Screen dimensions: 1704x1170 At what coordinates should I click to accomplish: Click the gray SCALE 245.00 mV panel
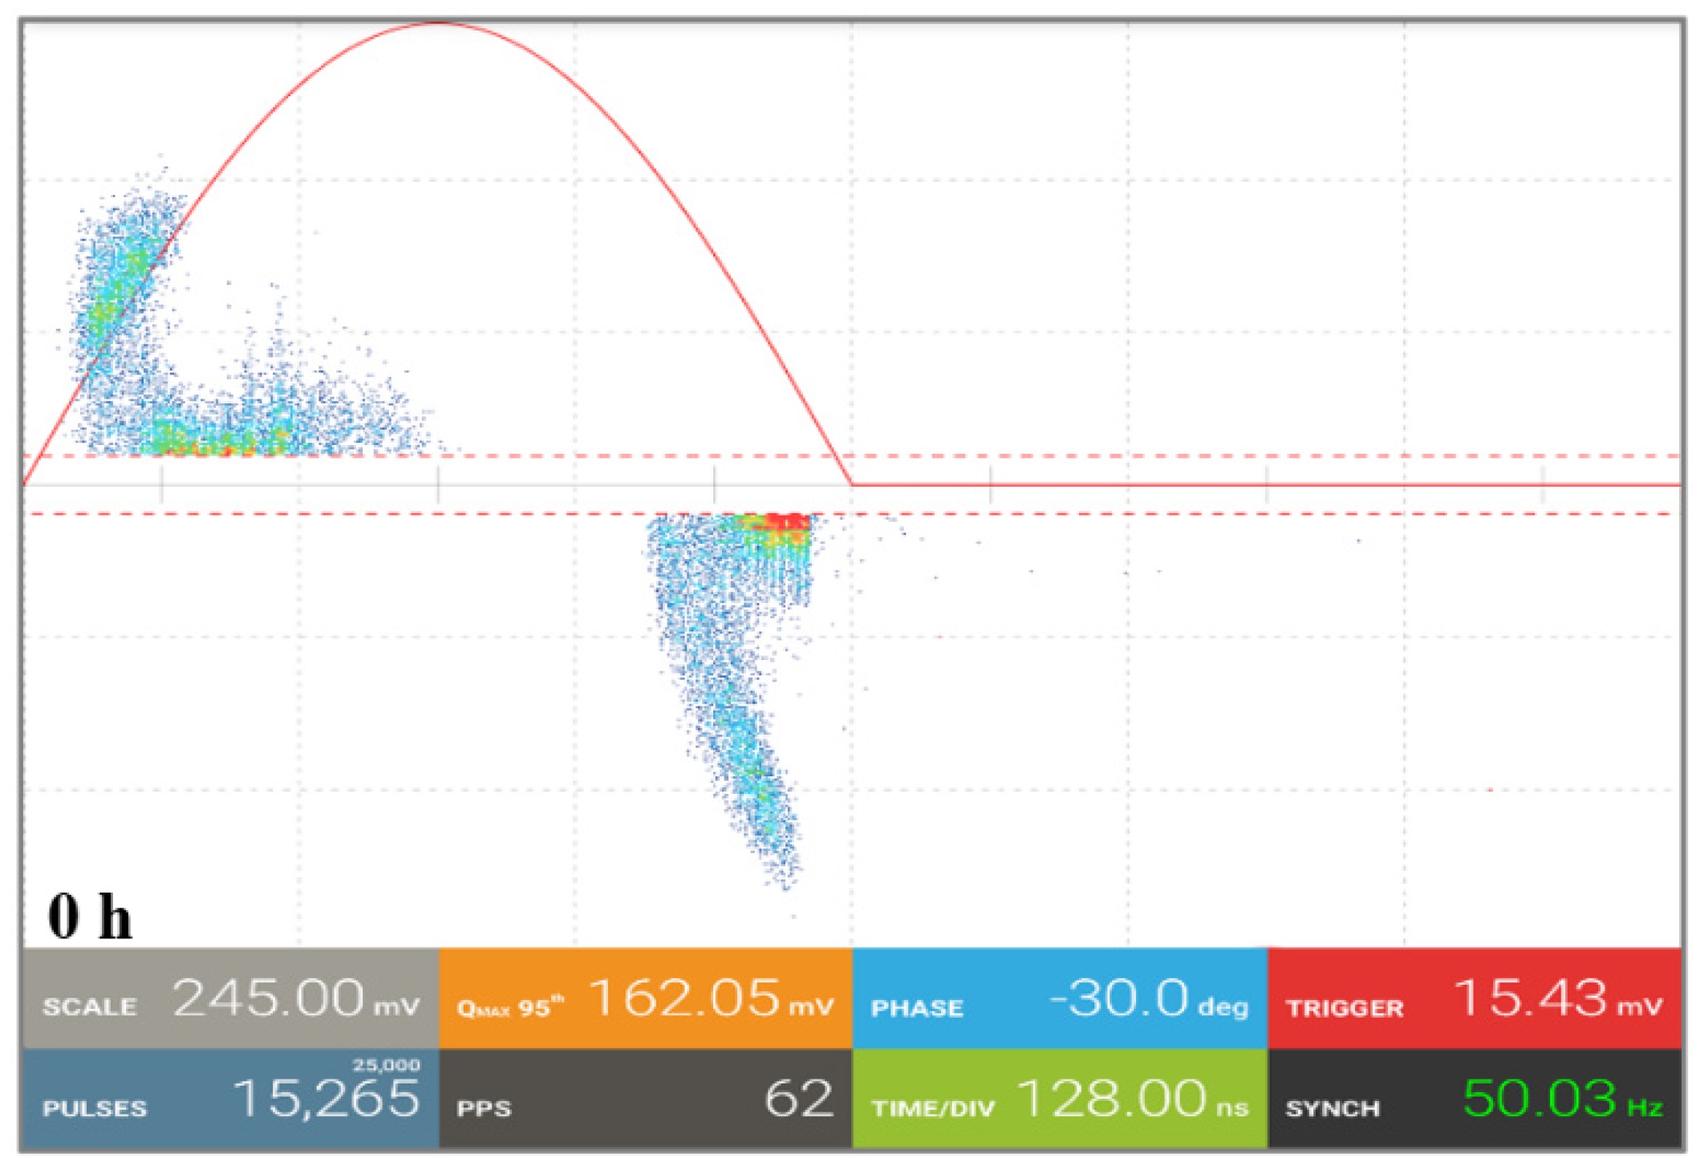tap(230, 998)
